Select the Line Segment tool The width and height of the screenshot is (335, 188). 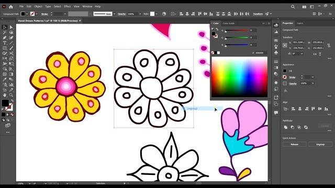point(11,43)
